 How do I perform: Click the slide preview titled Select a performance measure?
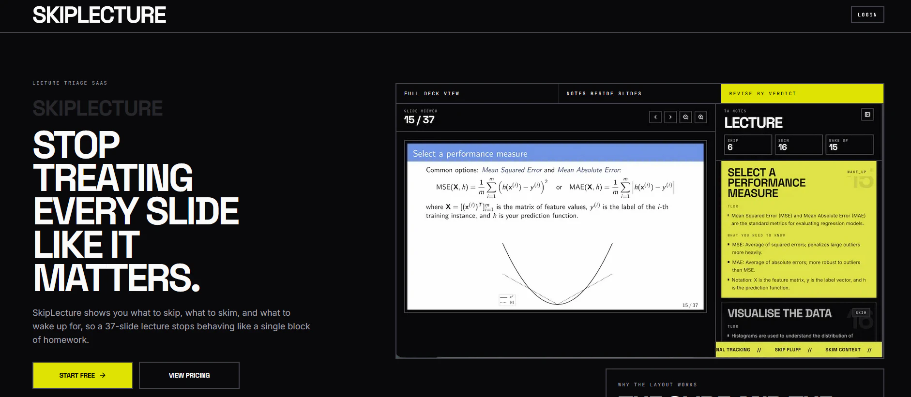click(x=555, y=226)
